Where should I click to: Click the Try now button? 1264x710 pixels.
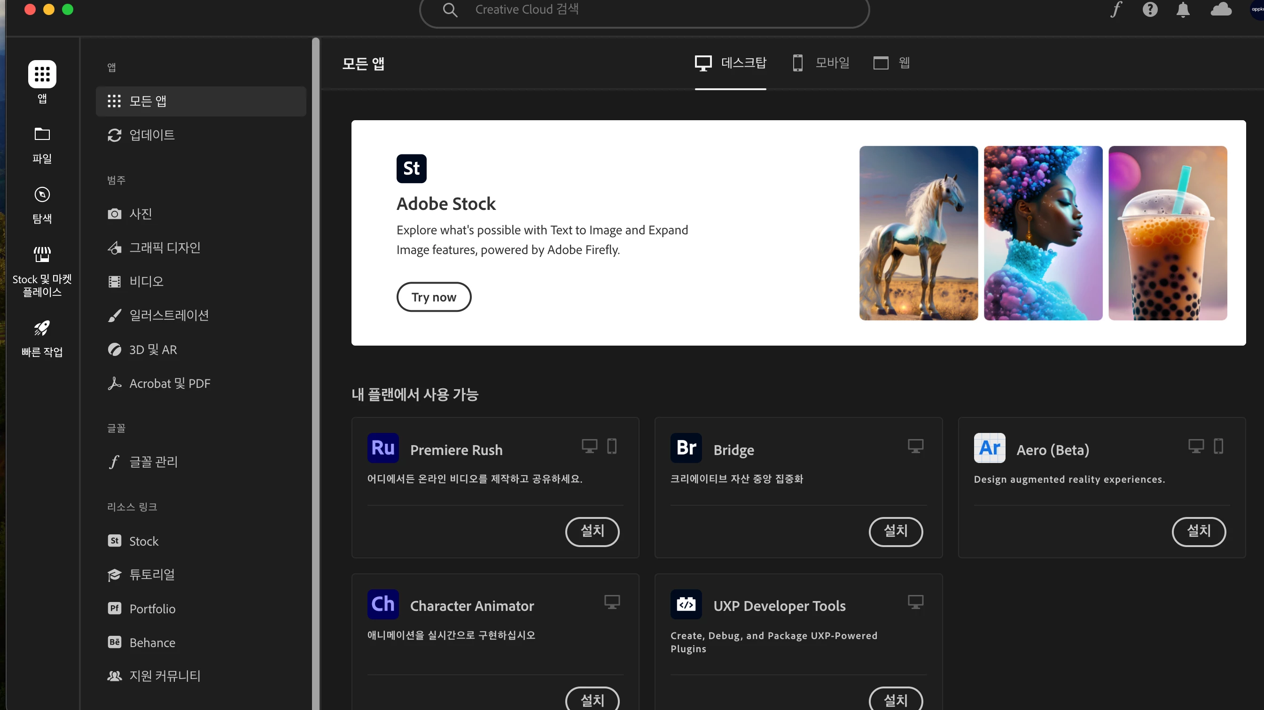pyautogui.click(x=434, y=297)
